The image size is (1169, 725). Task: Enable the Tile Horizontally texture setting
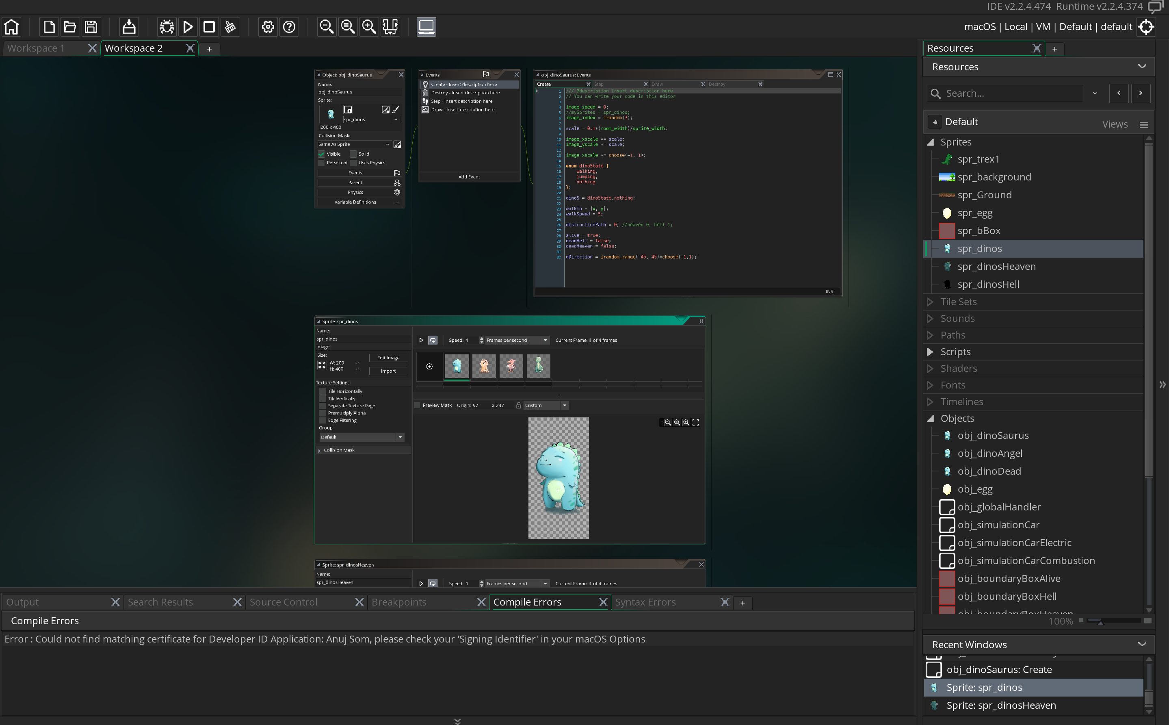tap(323, 391)
